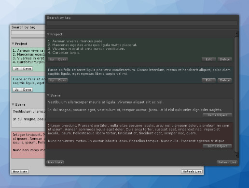Select the pink 'Integer tincidunt' note in light window

(28, 145)
